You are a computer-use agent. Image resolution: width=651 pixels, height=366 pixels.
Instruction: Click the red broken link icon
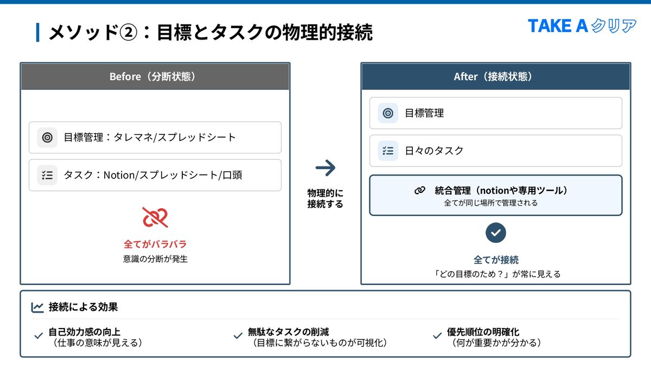(155, 217)
